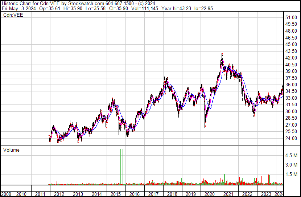Click the 2022 year label on the time axis
301x197 pixels.
(x=247, y=194)
